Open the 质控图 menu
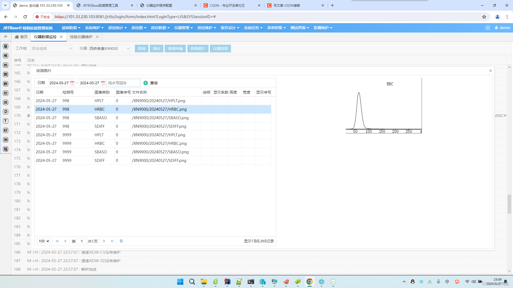The width and height of the screenshot is (513, 288). tap(139, 28)
